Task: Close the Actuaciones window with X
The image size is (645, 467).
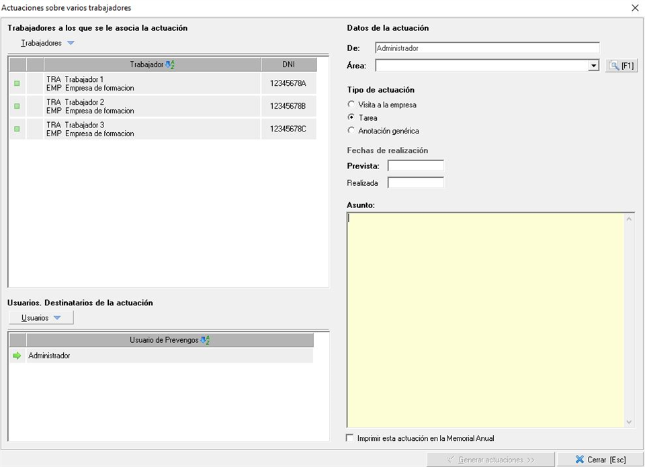Action: (635, 8)
